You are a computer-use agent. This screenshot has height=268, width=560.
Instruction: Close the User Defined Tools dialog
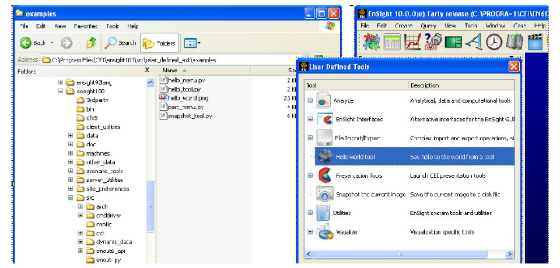514,66
